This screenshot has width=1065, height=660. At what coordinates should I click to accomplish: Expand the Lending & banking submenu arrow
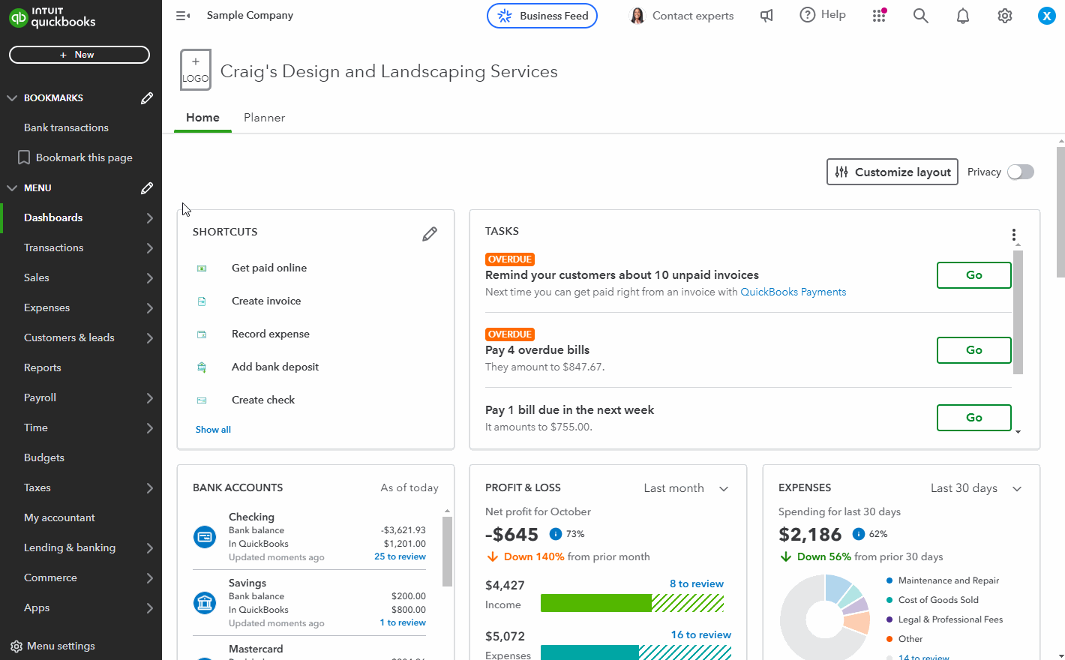(x=149, y=548)
